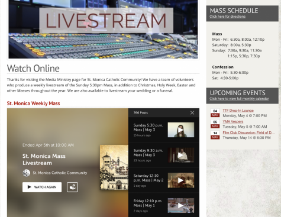Close the 766 Posts playlist panel
Screen dimensions: 281x217
coord(192,113)
